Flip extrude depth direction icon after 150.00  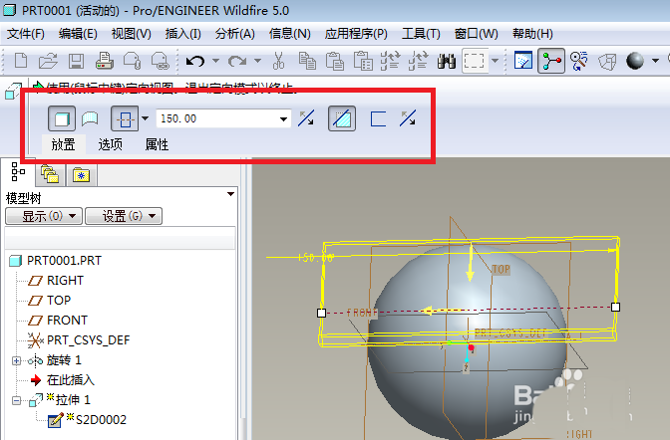306,118
